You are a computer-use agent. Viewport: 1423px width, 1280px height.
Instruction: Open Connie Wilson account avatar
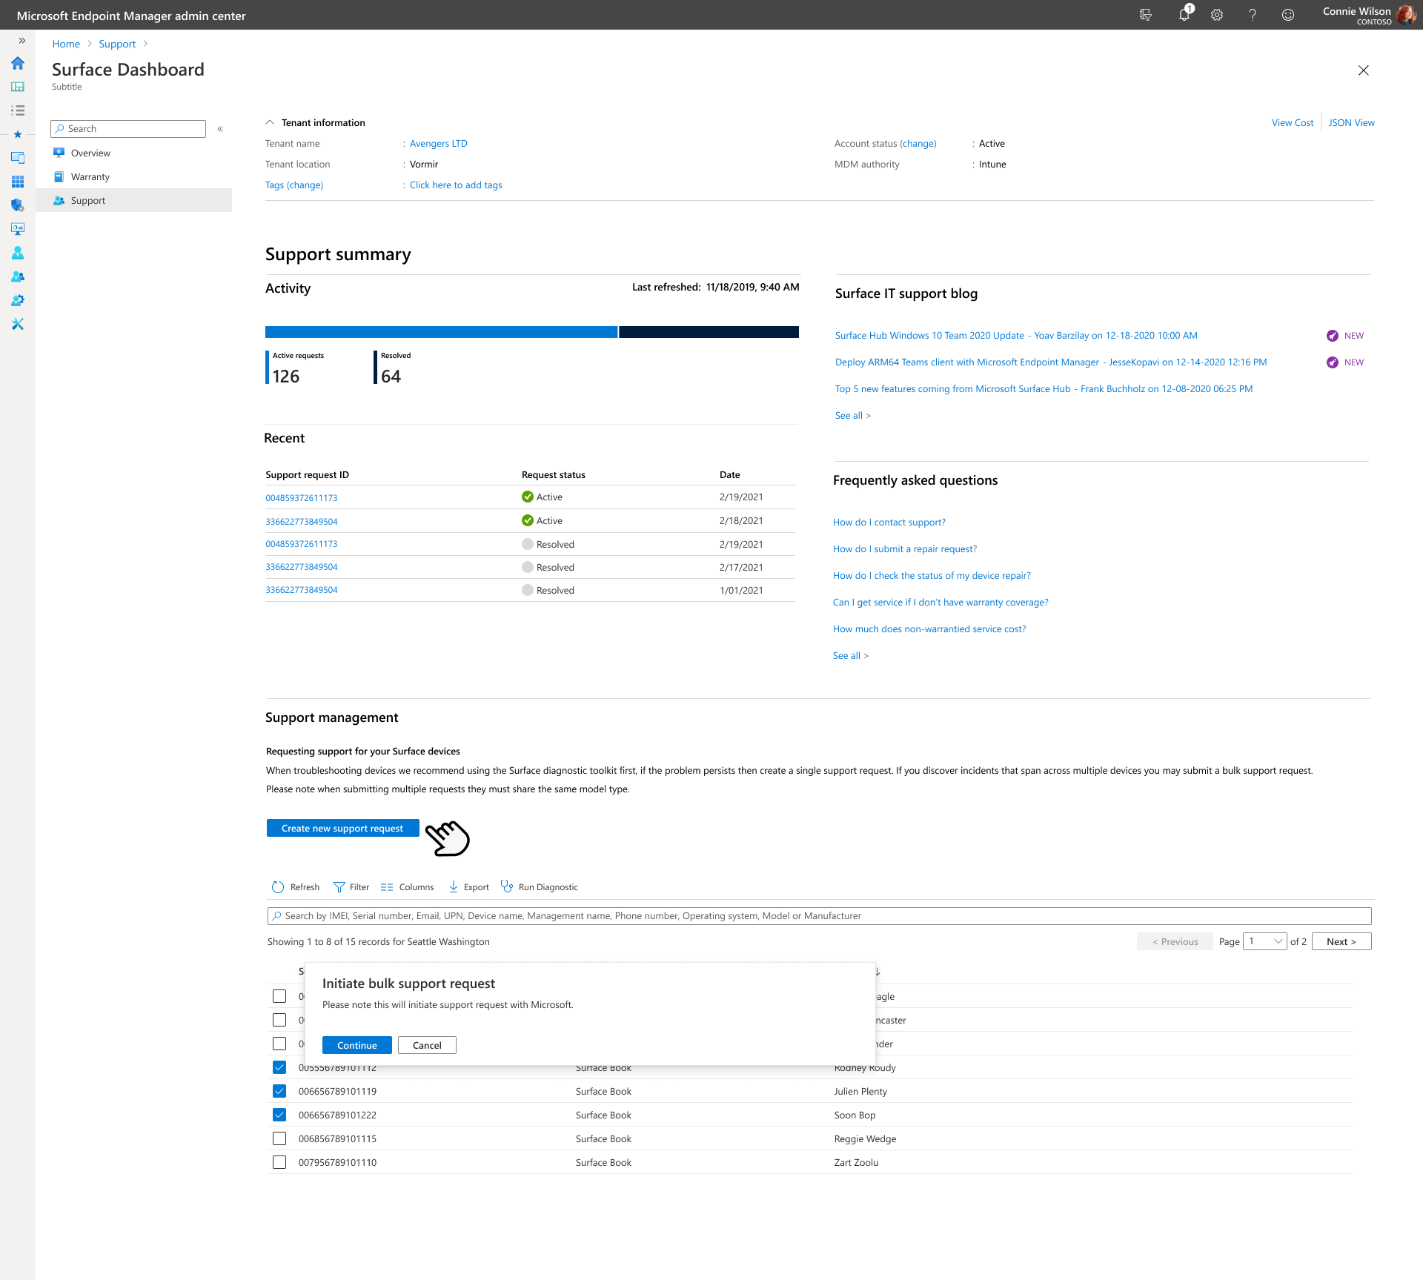pyautogui.click(x=1406, y=15)
